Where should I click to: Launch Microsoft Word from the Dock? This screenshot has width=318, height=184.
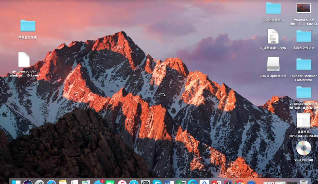click(169, 182)
